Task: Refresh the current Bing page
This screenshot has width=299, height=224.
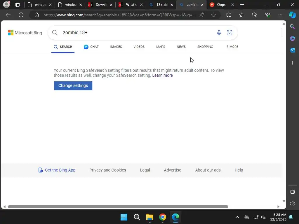Action: coord(21,15)
